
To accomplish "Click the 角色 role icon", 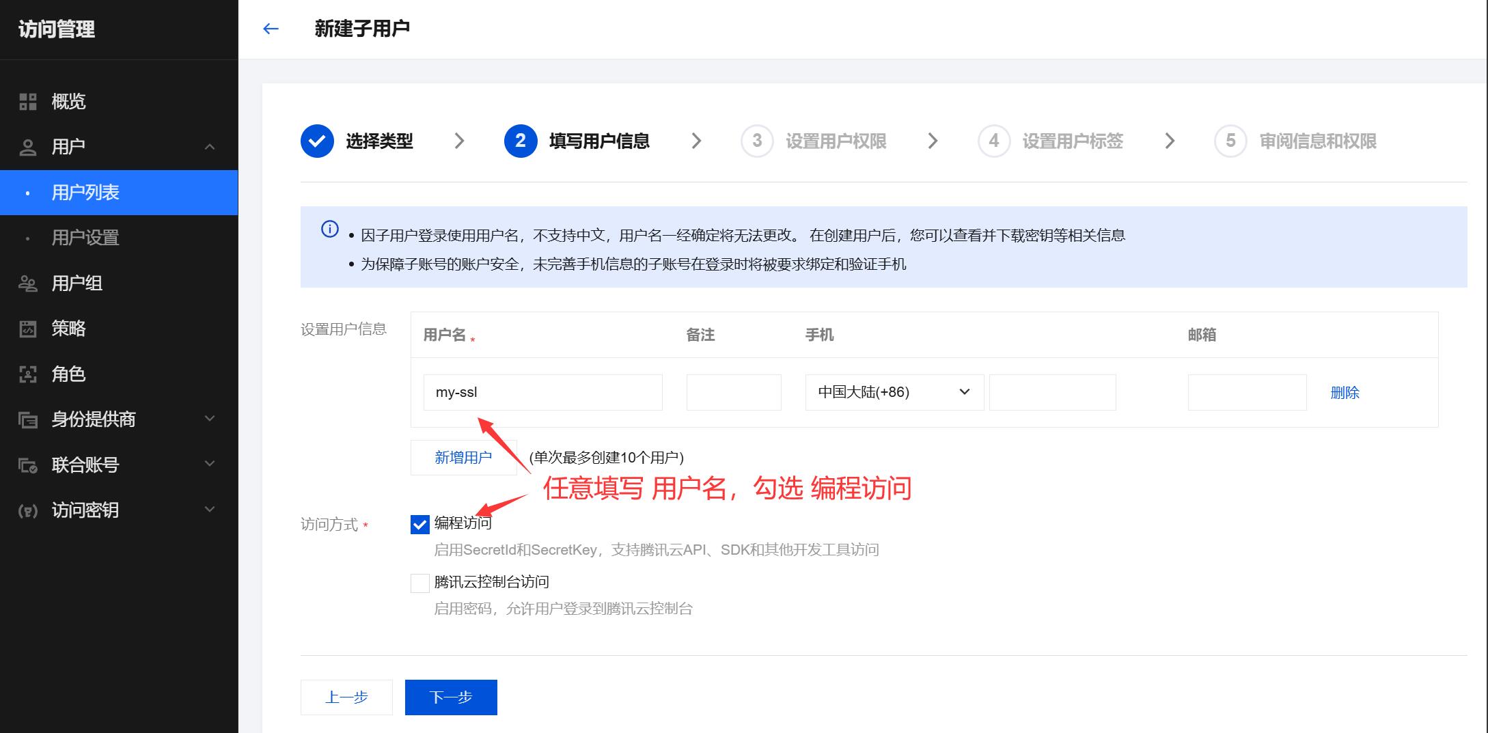I will tap(28, 374).
